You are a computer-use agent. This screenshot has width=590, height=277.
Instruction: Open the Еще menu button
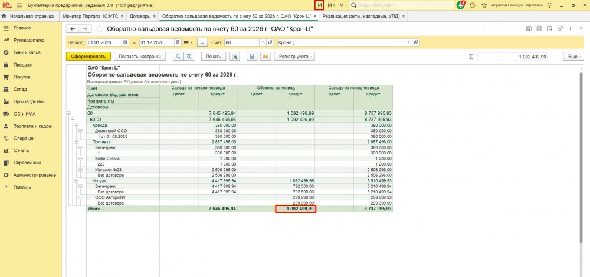pos(573,57)
